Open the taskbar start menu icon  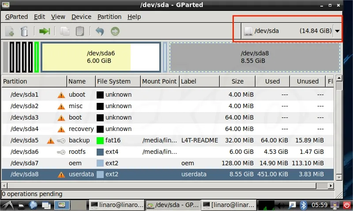[8, 205]
